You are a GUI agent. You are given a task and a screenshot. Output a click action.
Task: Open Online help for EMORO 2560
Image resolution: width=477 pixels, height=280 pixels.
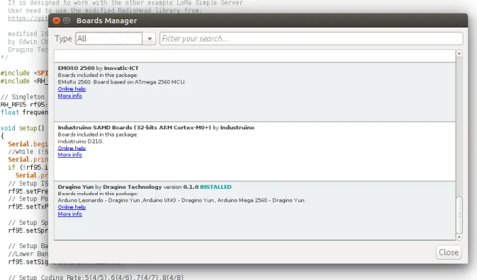[x=72, y=89]
